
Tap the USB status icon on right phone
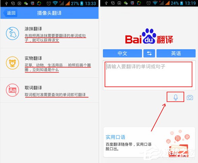coord(106,3)
